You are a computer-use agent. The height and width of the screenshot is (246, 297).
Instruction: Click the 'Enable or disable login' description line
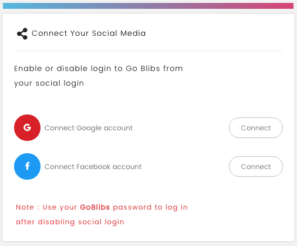pos(99,69)
